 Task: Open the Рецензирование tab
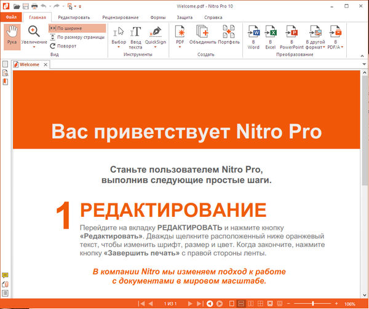(121, 17)
